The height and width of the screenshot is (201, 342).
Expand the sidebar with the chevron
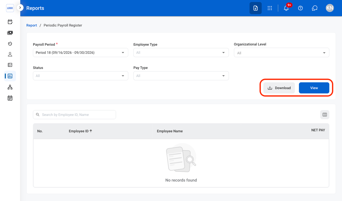[20, 8]
